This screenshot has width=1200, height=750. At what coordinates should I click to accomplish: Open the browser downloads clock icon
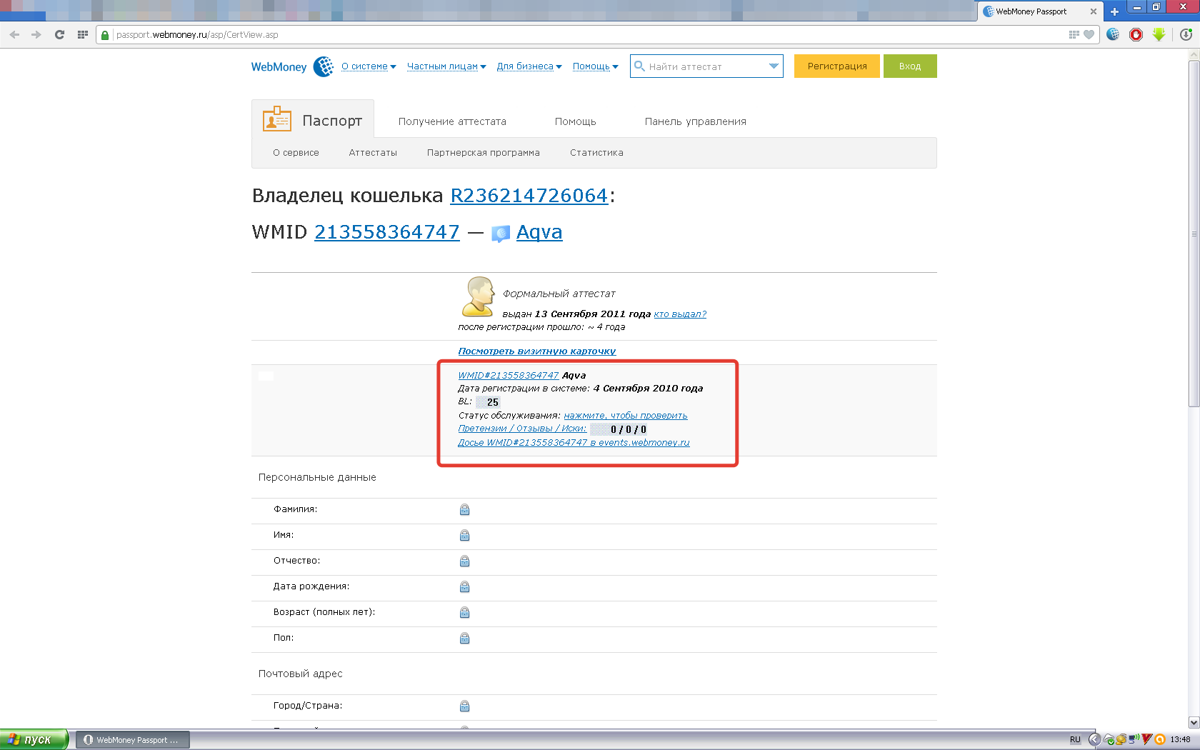point(1186,34)
